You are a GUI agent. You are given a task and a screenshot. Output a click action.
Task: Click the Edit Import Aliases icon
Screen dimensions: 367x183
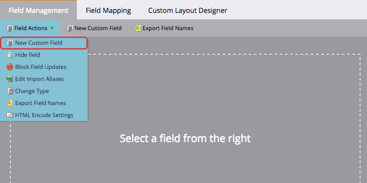pos(10,79)
